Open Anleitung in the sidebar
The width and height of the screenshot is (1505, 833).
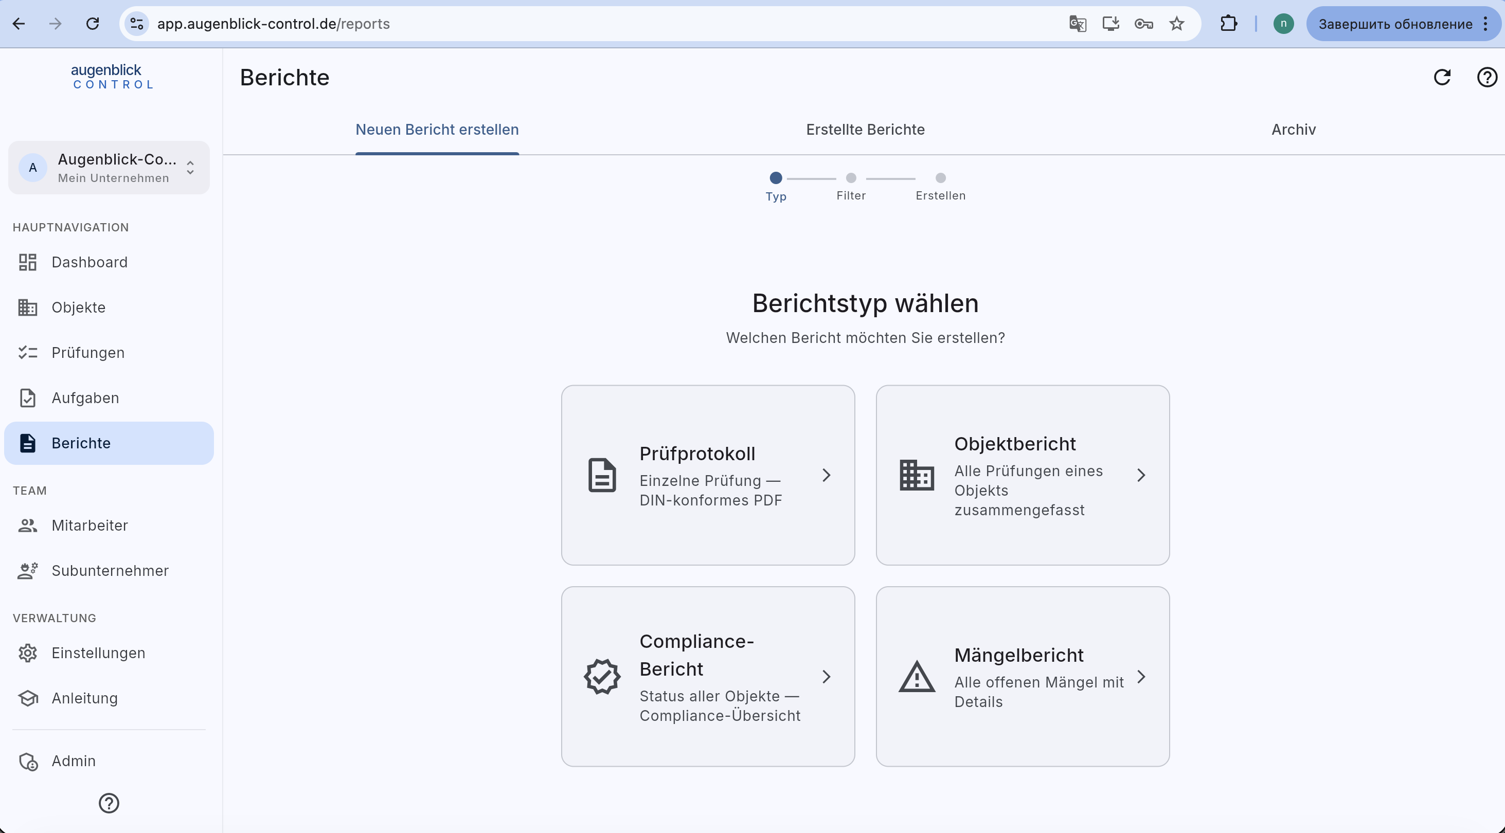(109, 698)
